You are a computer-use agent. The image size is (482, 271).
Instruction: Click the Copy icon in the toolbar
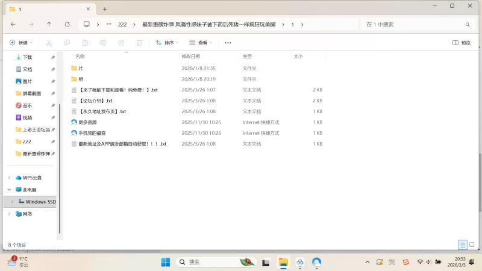click(x=67, y=43)
